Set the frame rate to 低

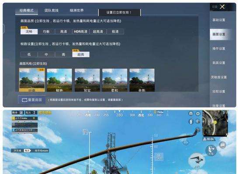29,54
